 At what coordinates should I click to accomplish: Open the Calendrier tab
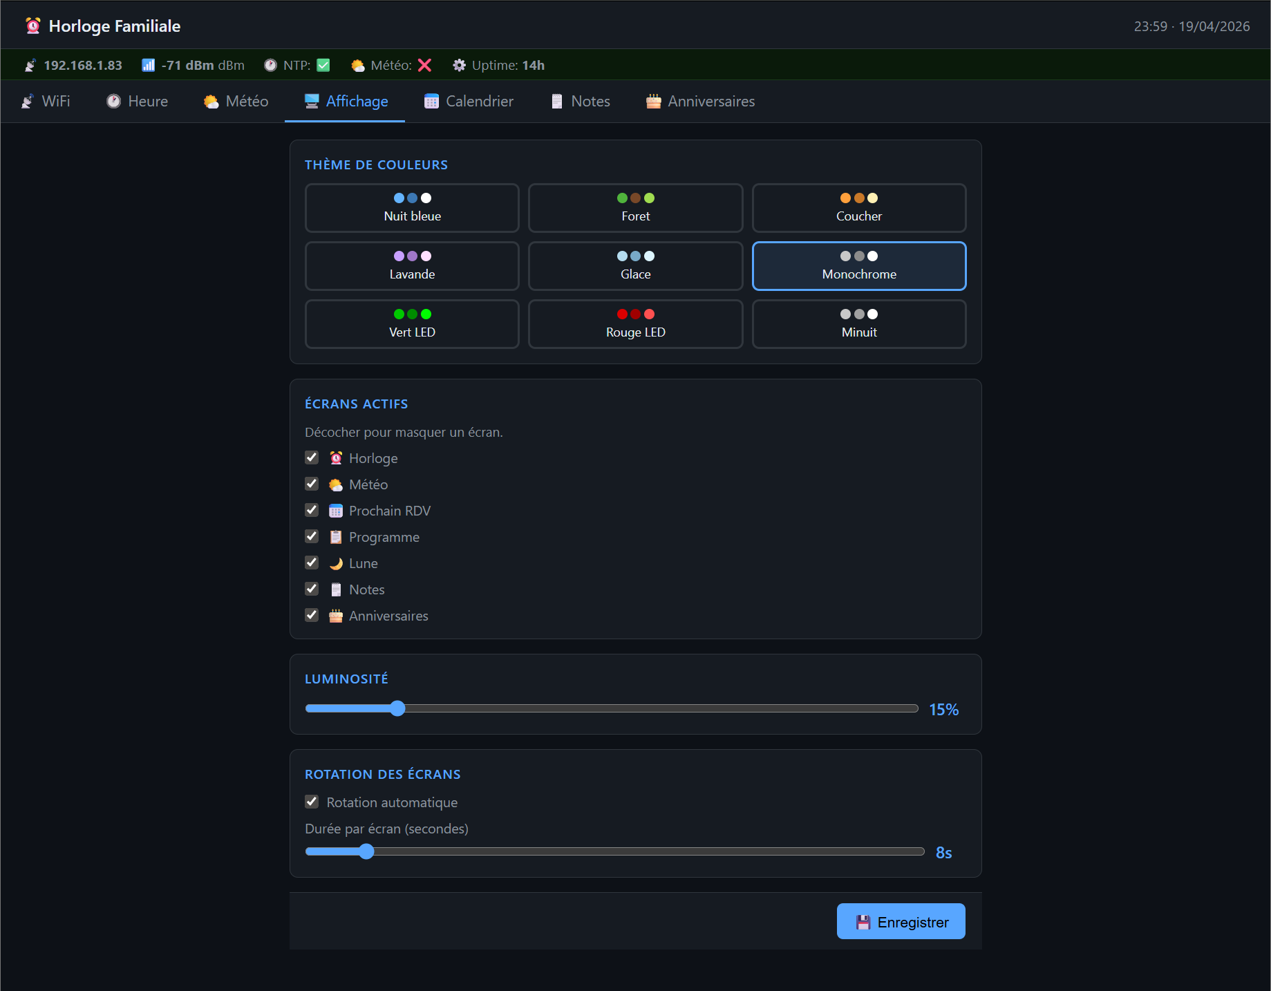coord(469,102)
